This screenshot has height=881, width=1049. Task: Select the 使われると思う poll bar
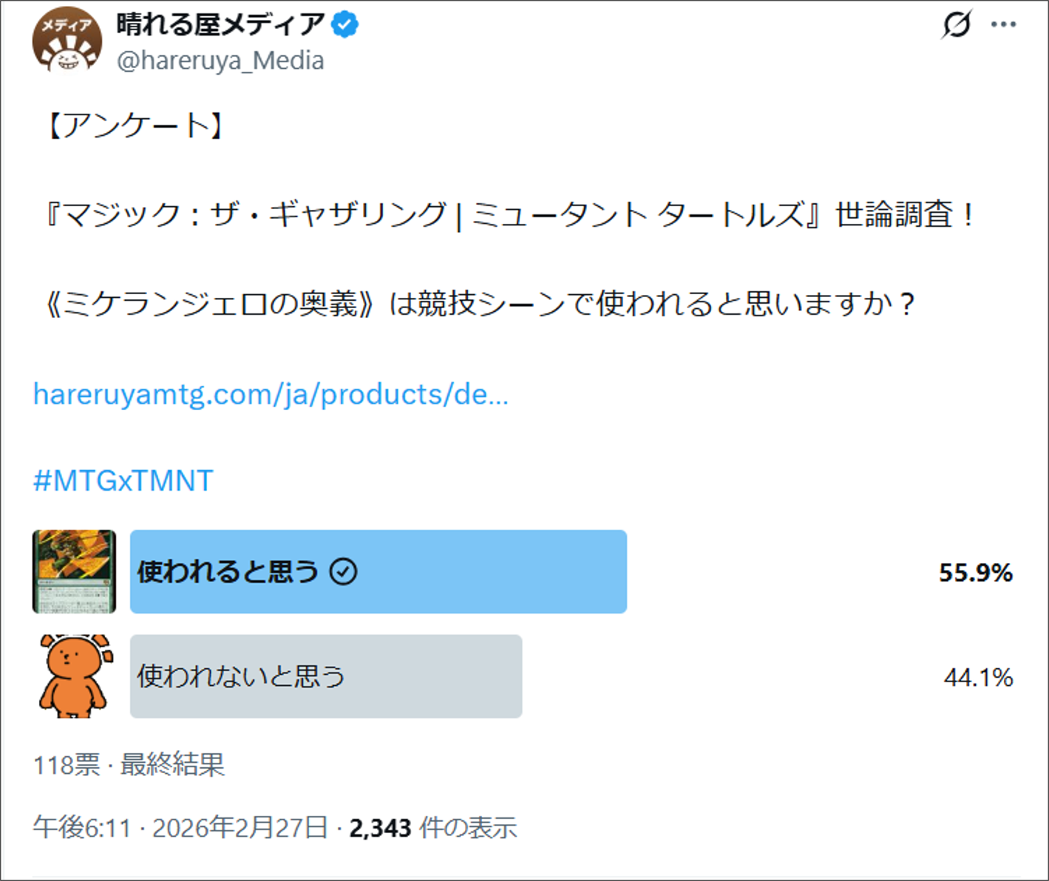(x=378, y=571)
